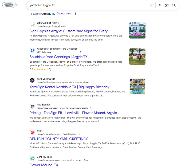Viewport: 181px width, 167px height.
Task: Click the Sign Gypsies Argyle favicon
Action: (x=32, y=24)
